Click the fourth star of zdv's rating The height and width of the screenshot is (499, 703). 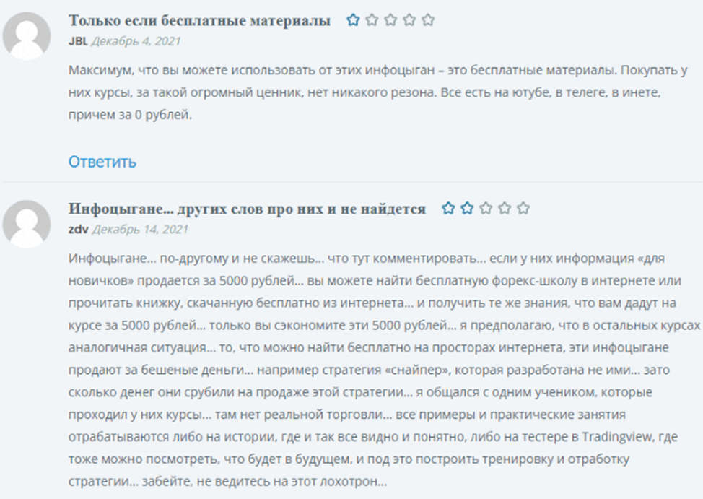504,208
